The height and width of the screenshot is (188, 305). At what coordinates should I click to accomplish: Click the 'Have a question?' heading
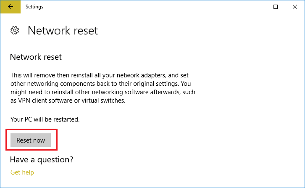[42, 159]
